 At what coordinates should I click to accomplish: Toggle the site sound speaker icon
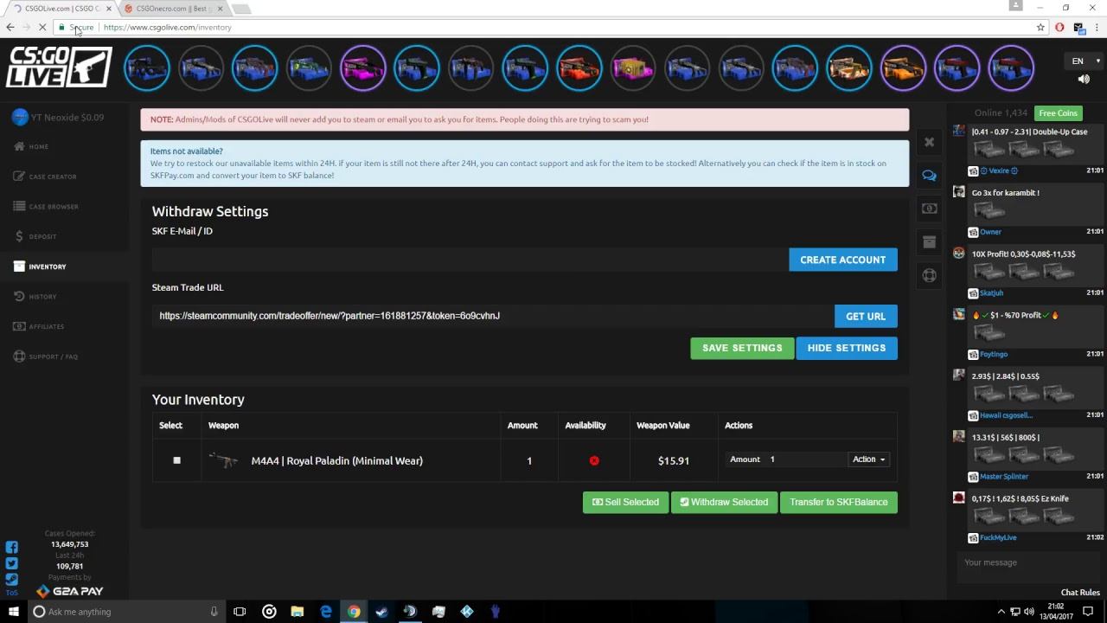click(1084, 80)
